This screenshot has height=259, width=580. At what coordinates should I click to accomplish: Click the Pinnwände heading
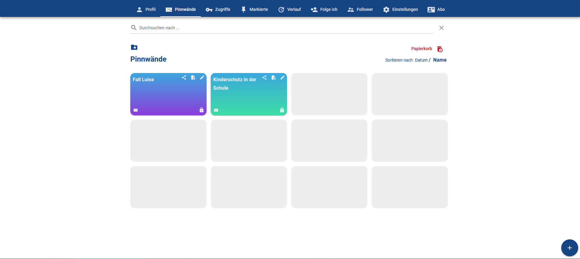148,59
